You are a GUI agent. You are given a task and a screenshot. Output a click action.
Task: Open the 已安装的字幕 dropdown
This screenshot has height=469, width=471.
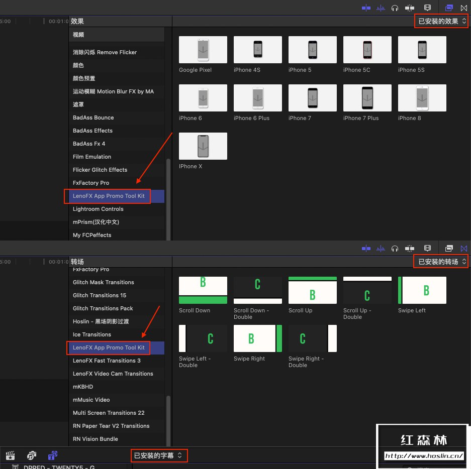(x=159, y=455)
